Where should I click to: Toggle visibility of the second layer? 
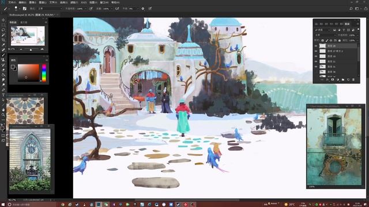(316, 51)
